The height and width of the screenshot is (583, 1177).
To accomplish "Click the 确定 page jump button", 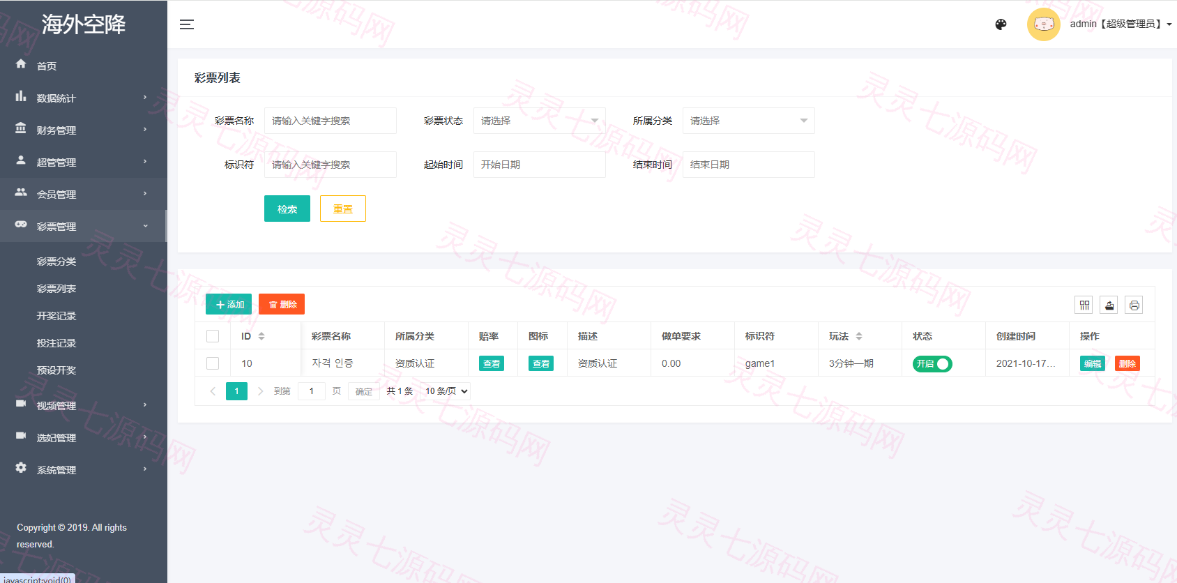I will click(x=364, y=391).
